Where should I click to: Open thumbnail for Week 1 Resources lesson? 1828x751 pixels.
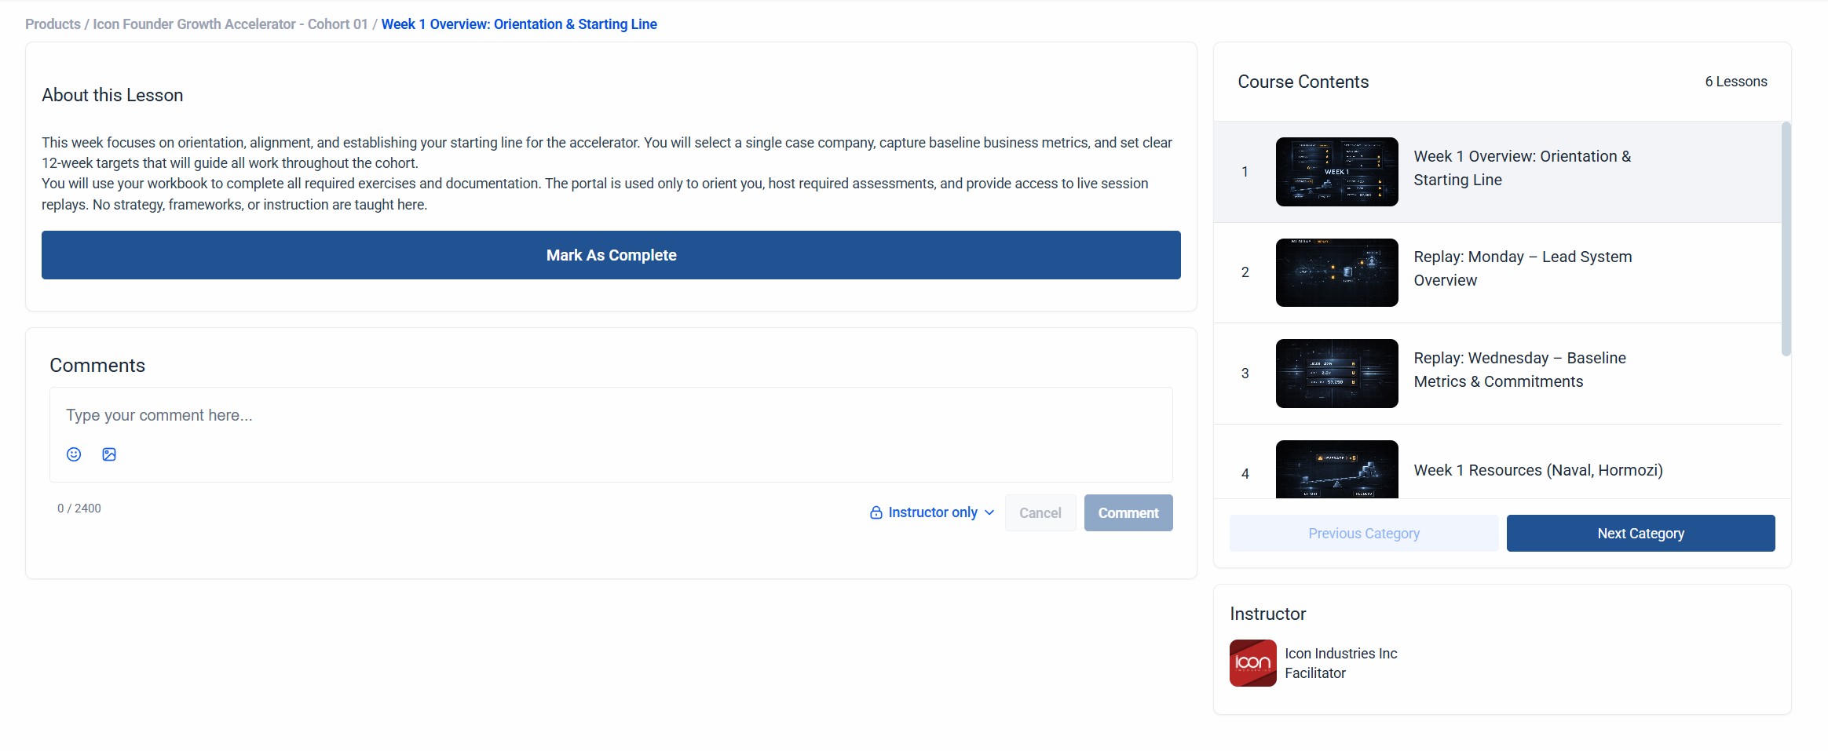click(x=1336, y=469)
